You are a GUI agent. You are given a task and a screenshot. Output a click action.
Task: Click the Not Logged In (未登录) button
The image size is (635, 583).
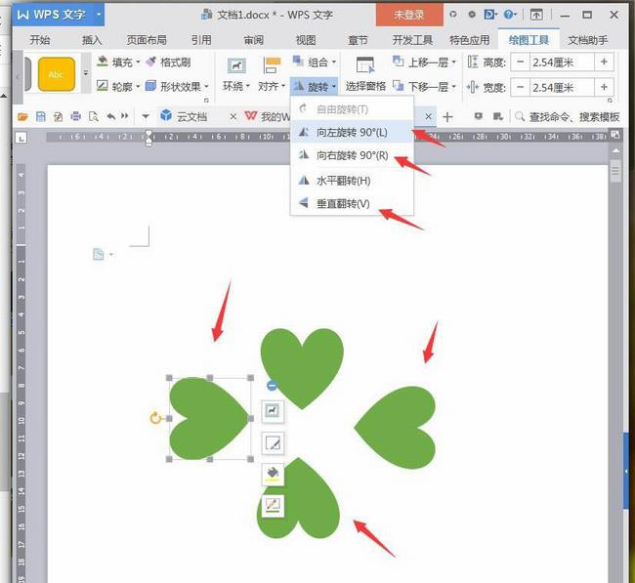click(409, 15)
